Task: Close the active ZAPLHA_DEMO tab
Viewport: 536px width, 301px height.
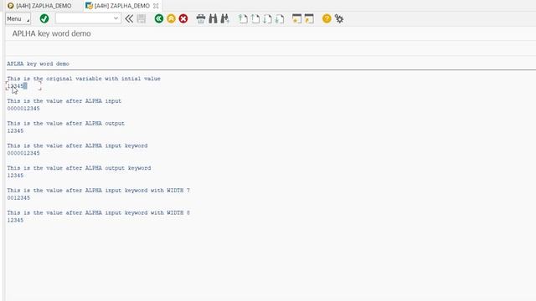Action: 156,6
